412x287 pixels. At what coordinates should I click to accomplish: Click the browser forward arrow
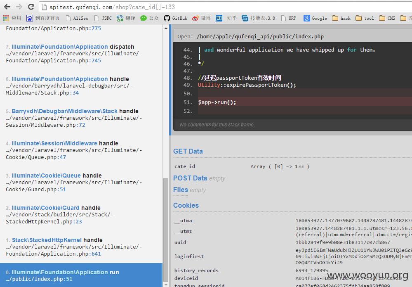tap(19, 7)
